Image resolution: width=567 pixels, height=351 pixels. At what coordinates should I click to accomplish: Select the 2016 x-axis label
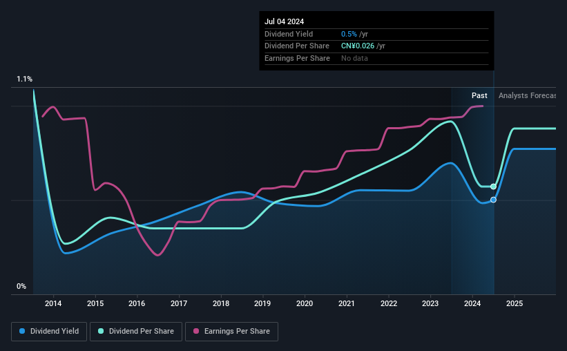[137, 303]
